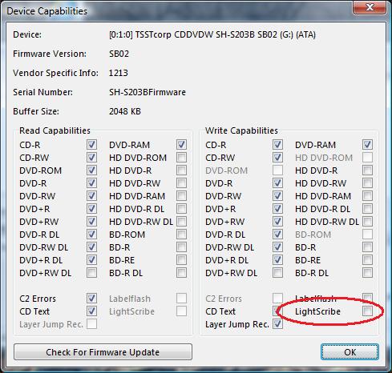Click the Check For Firmware Update button
This screenshot has width=392, height=373.
point(103,352)
